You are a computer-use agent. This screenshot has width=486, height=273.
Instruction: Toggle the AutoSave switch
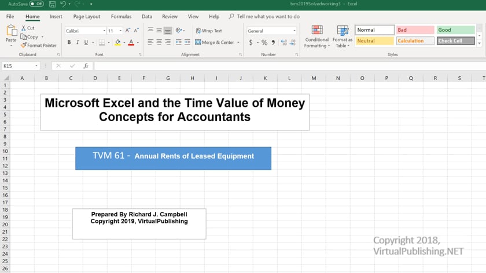[x=36, y=4]
